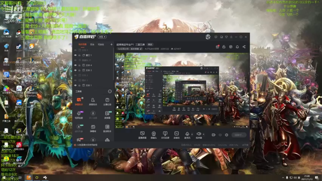Screen dimensions: 322x181
Task: Open the 弹幕秀 tool
Action: [93, 128]
